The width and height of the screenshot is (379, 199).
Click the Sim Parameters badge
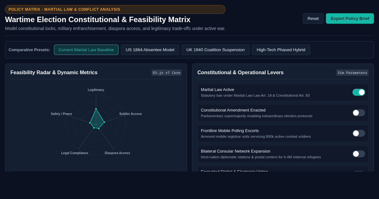(x=352, y=73)
